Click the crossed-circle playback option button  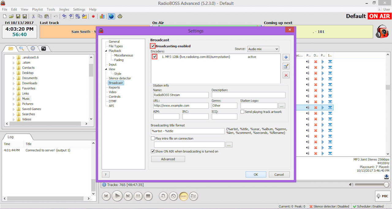(x=173, y=196)
